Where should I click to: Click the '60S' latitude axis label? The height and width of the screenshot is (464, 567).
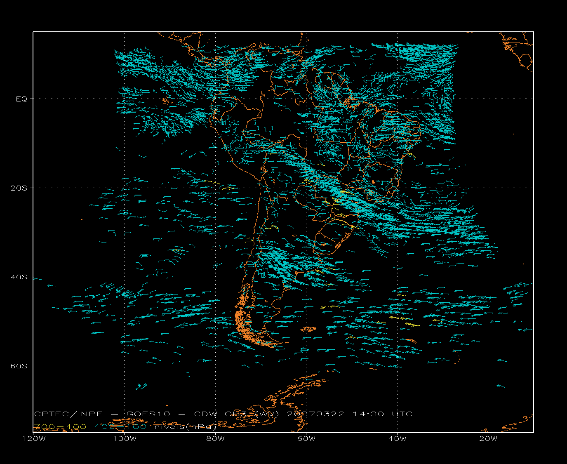(19, 366)
